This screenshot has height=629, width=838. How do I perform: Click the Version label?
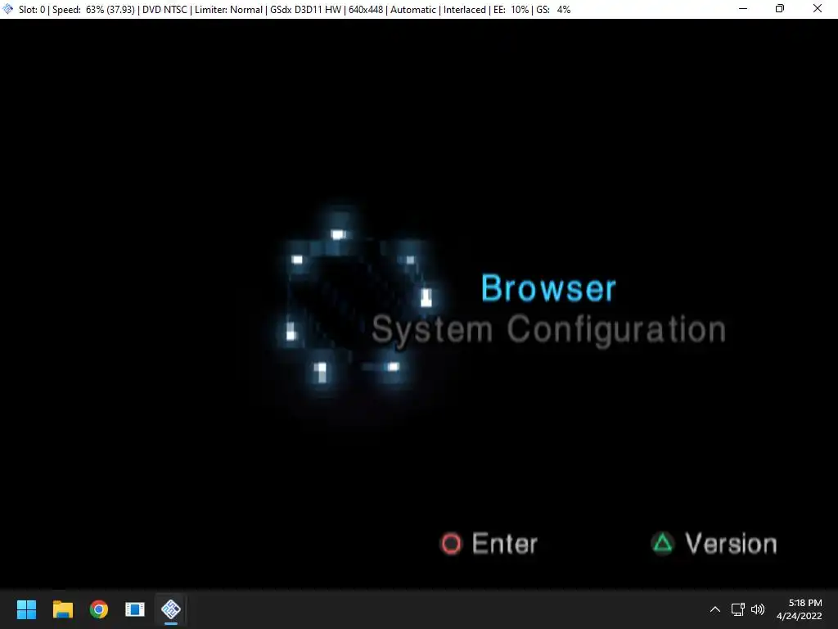[731, 544]
